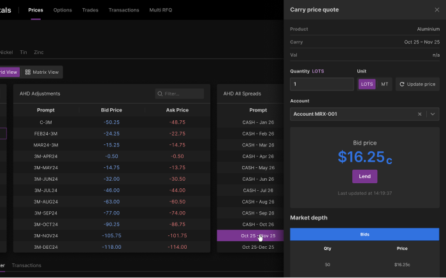
Task: Go to the Transactions tab in top navigation
Action: point(124,10)
